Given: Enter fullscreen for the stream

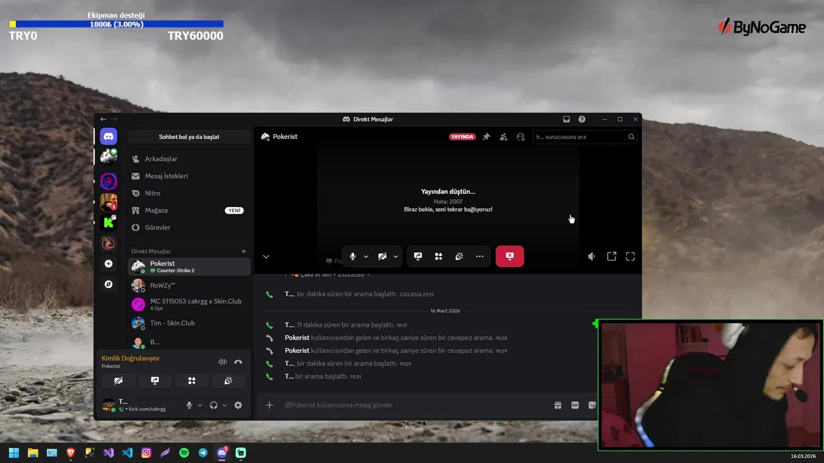Looking at the screenshot, I should [x=630, y=257].
